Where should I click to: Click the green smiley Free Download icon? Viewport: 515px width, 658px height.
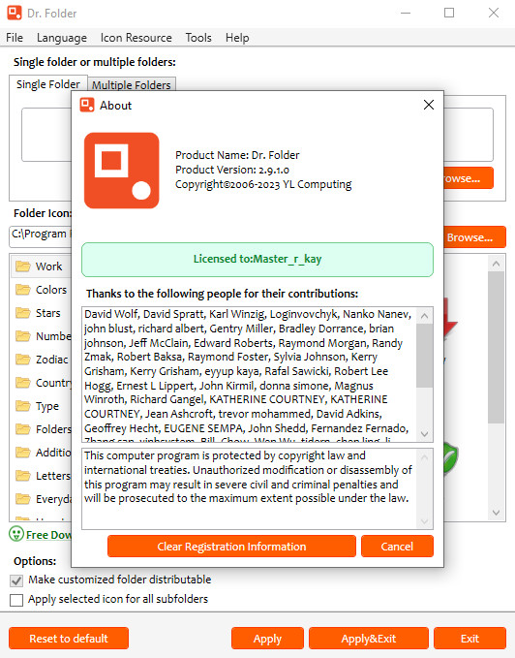pos(16,534)
